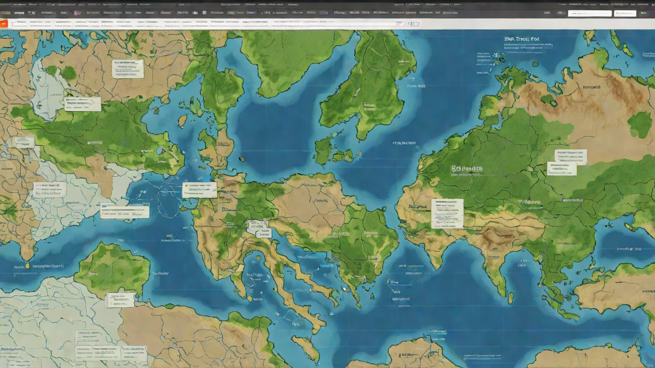
Task: Click the bold region label in the eastern landmass
Action: pos(467,169)
